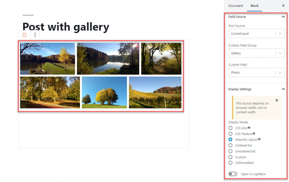Collapse the Field Source section

click(x=283, y=17)
